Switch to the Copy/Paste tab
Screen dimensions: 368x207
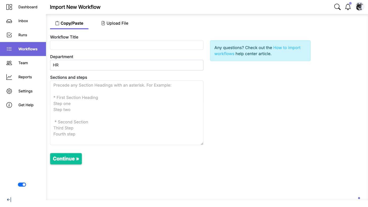pyautogui.click(x=69, y=23)
